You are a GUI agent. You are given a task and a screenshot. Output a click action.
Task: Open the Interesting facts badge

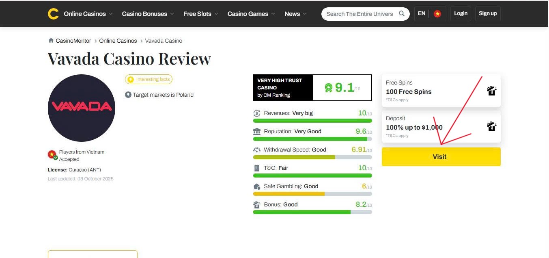click(149, 79)
